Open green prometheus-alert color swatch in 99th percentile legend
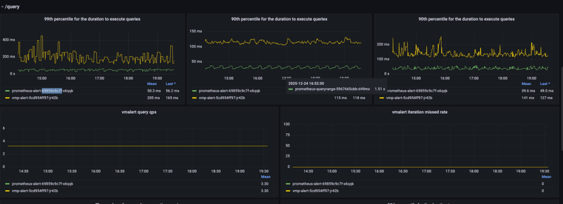This screenshot has width=563, height=204. tap(7, 91)
